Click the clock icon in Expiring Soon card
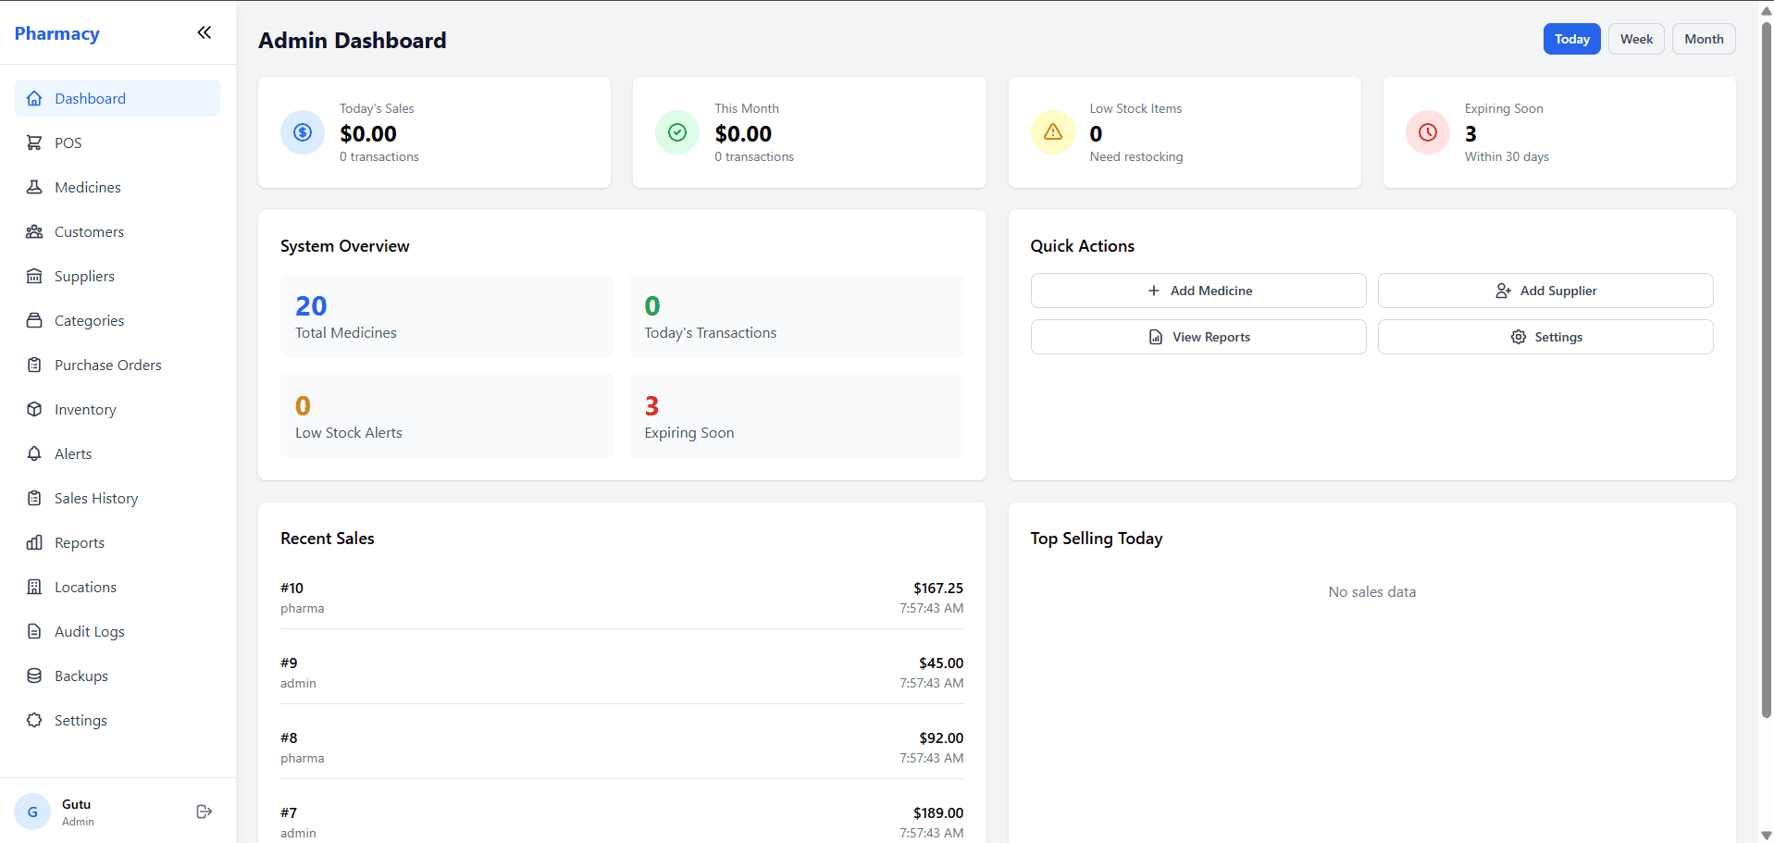1774x843 pixels. (1428, 132)
